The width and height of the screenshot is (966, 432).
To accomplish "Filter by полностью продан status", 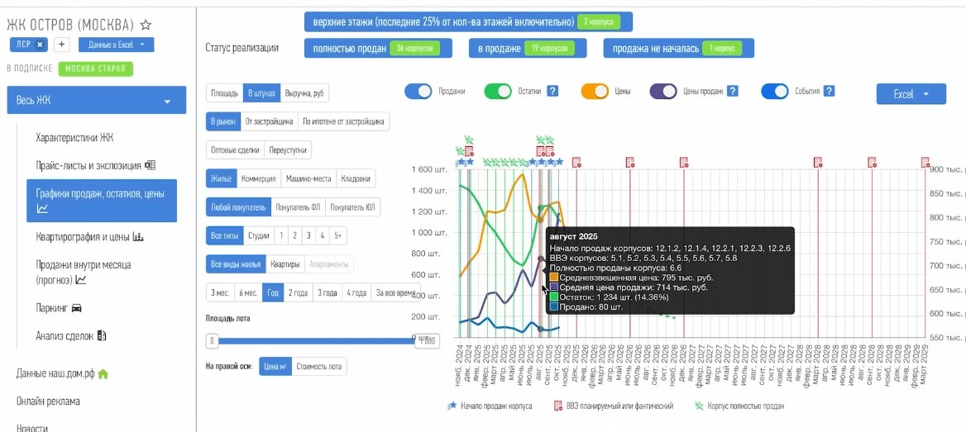I will (x=378, y=48).
